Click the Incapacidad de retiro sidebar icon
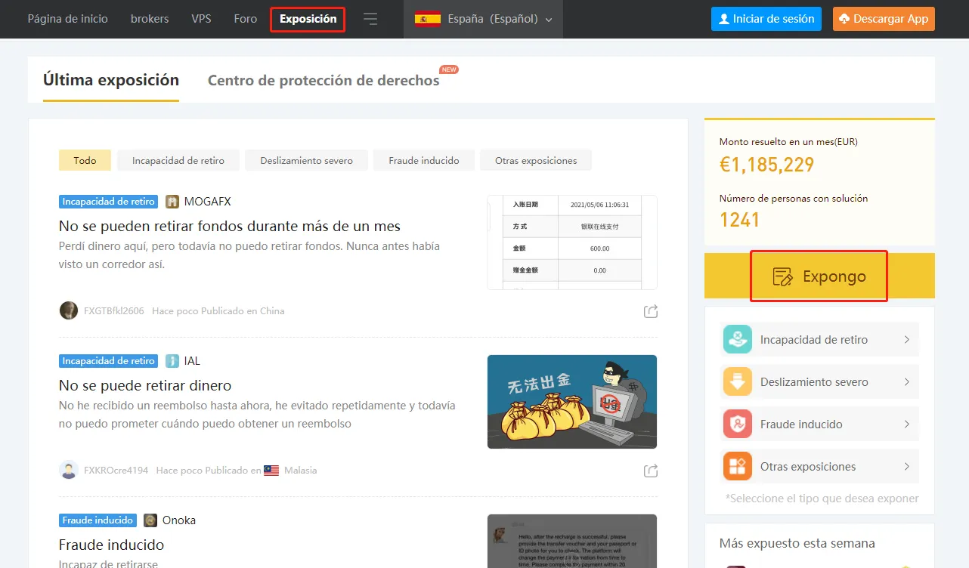 (738, 339)
